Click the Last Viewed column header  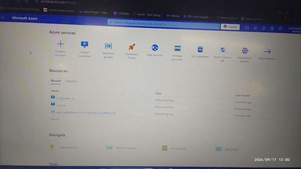pyautogui.click(x=242, y=95)
